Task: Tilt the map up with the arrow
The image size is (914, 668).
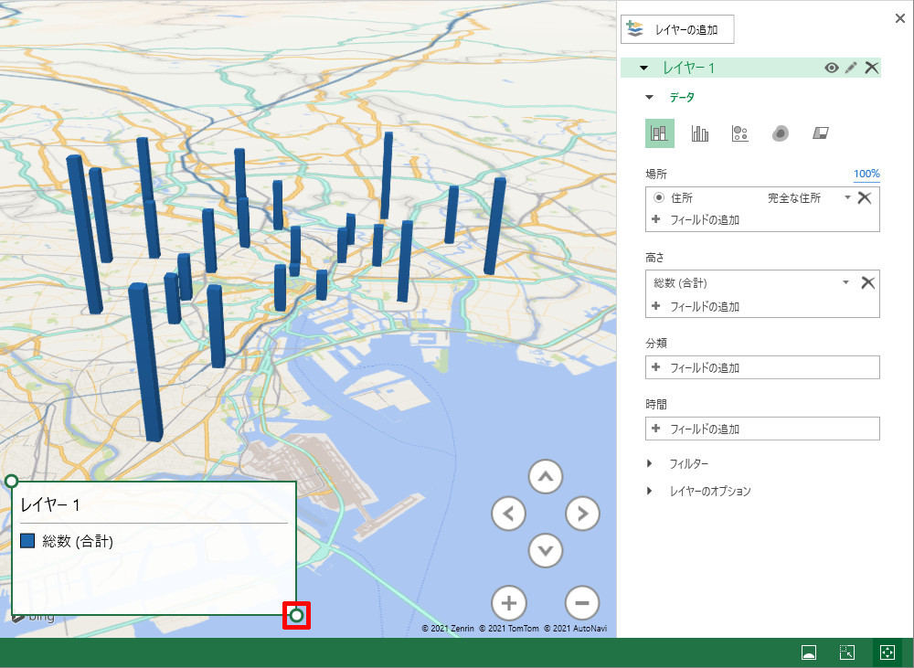Action: (546, 476)
